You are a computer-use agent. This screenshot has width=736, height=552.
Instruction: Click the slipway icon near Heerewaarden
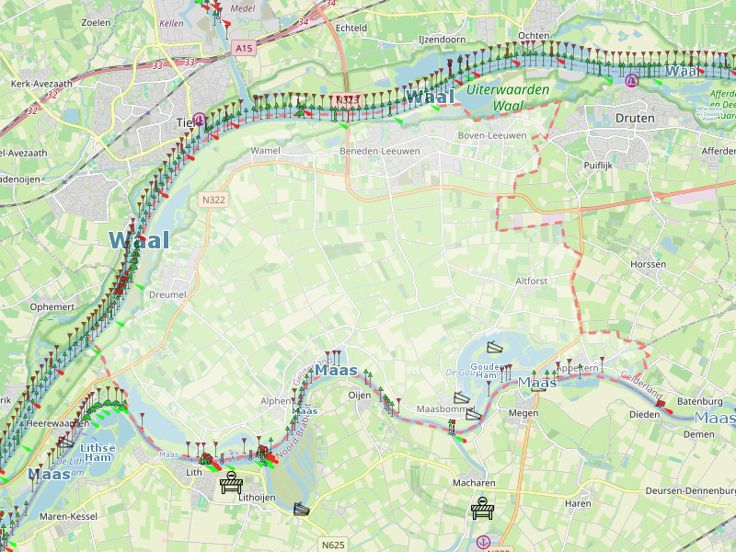(x=65, y=442)
